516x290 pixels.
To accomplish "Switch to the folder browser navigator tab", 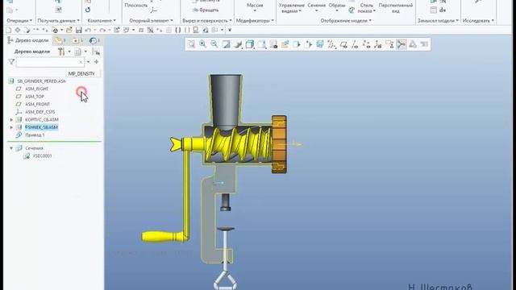I will 60,40.
